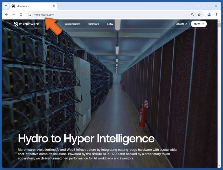This screenshot has width=223, height=170.
Task: Open the Chrome profile avatar
Action: (209, 15)
